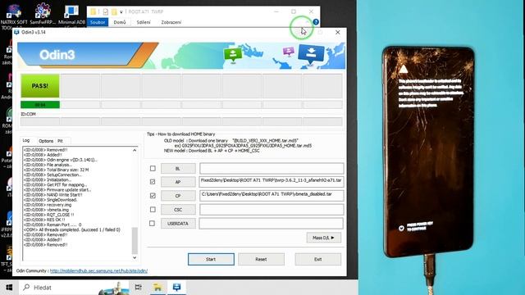Click the USERDATA file path field
525x295 pixels.
[272, 223]
